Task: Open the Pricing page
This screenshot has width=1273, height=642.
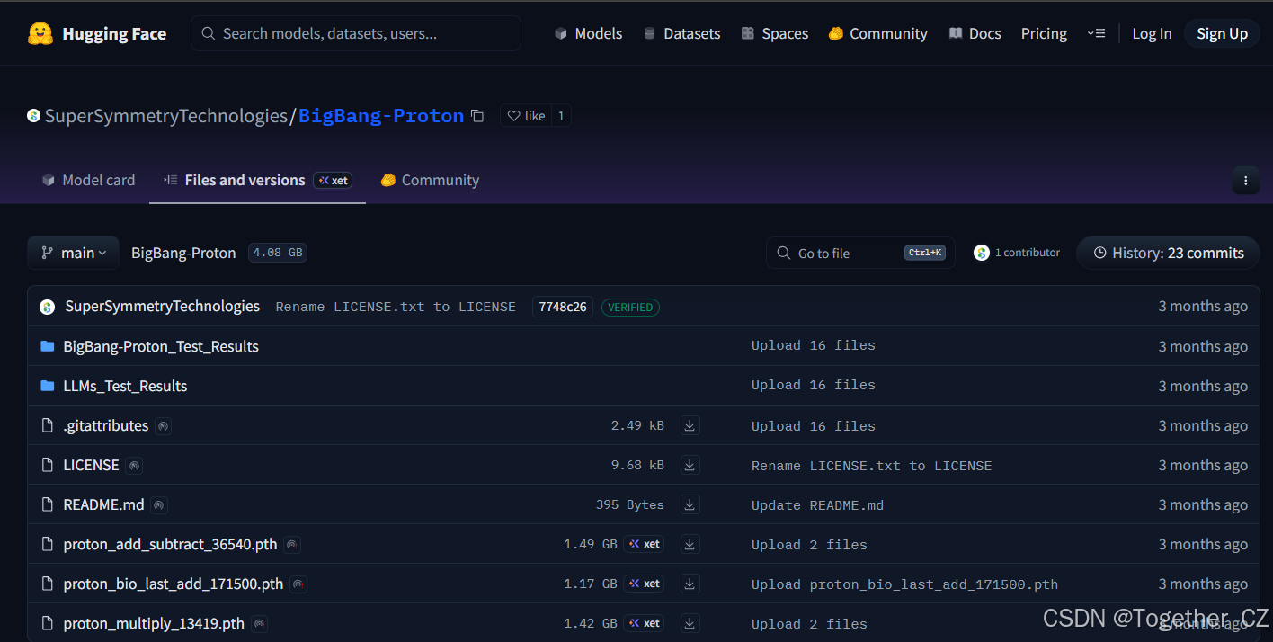Action: (x=1044, y=33)
